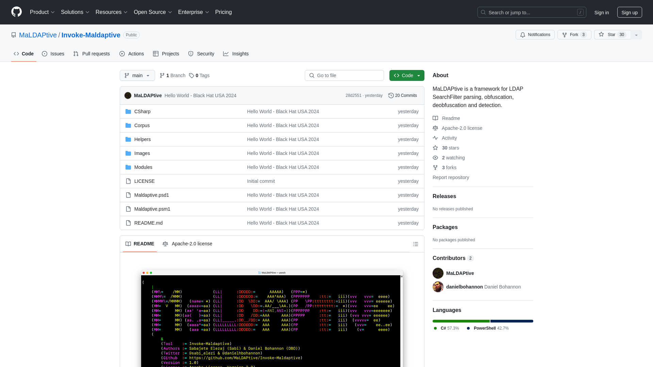Click the Corpus folder icon
Screen dimensions: 653x367
(128, 125)
